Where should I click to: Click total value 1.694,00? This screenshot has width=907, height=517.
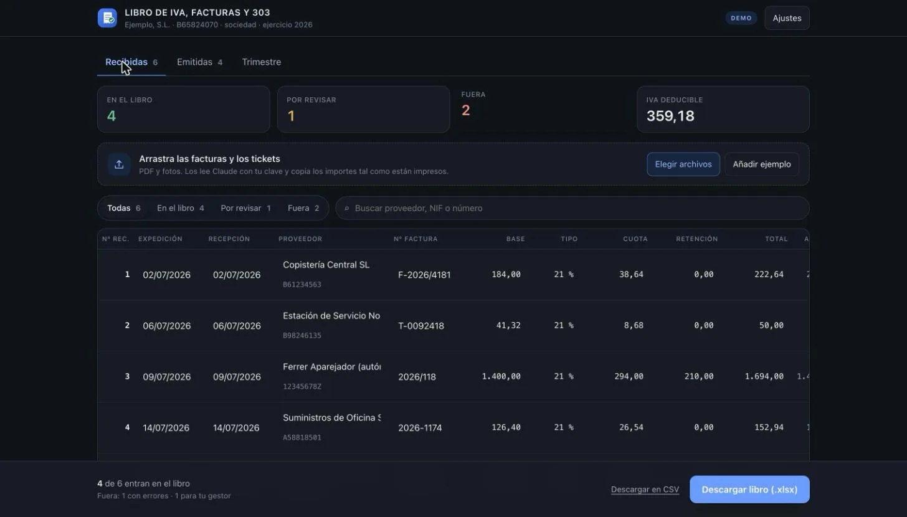[764, 377]
